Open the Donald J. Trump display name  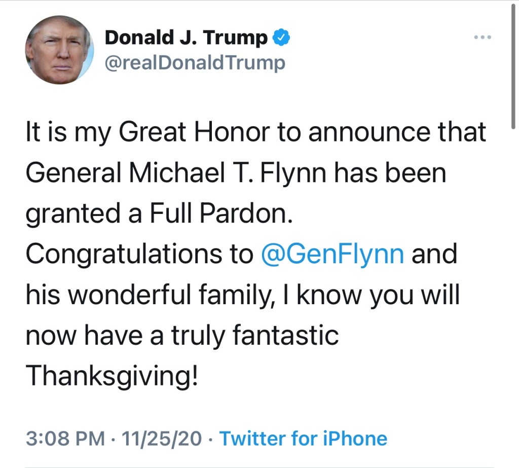[x=186, y=38]
